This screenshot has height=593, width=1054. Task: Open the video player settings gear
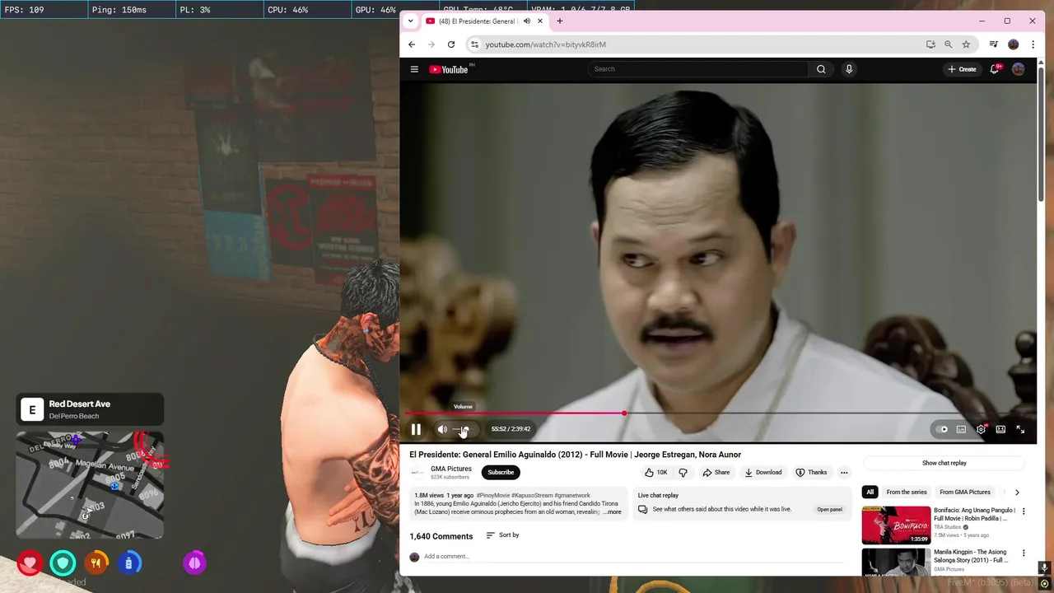pyautogui.click(x=981, y=429)
